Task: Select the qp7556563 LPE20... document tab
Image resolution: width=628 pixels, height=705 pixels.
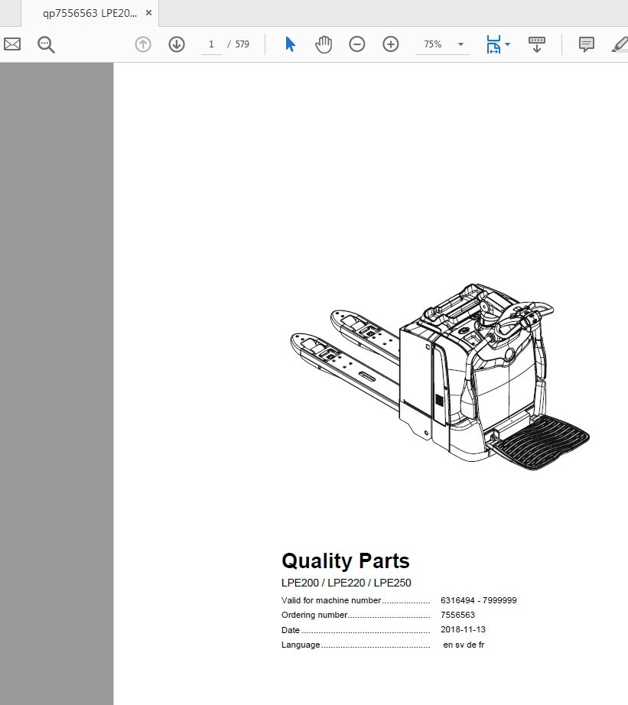Action: pyautogui.click(x=90, y=13)
